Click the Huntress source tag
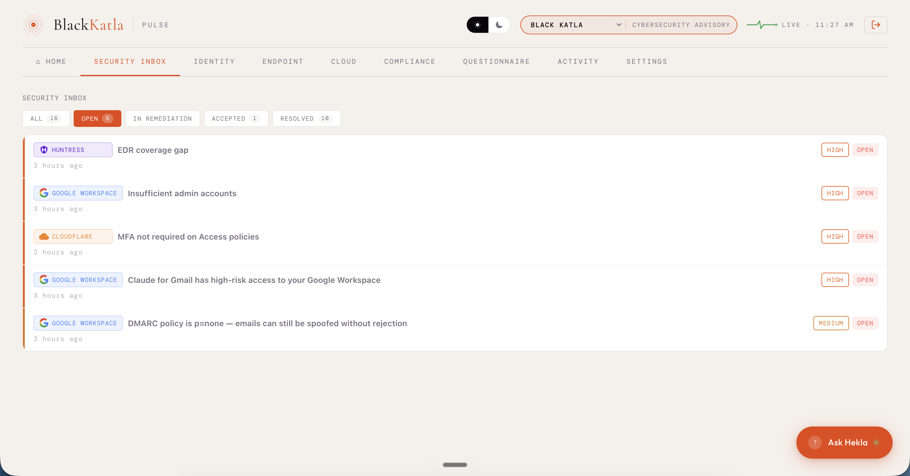The image size is (910, 476). 73,150
